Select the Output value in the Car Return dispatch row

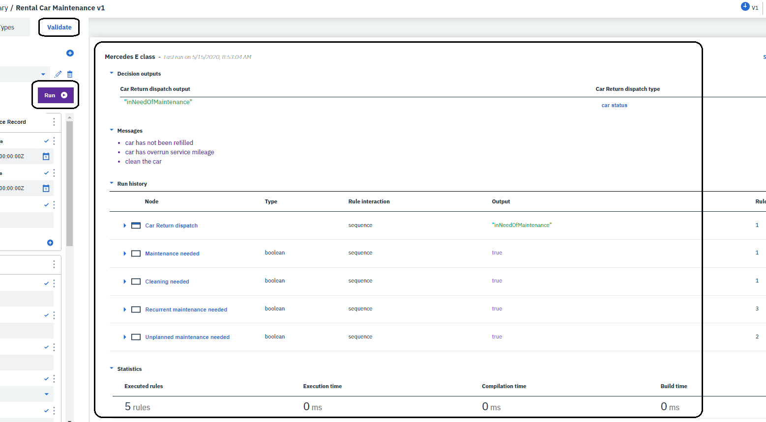coord(522,225)
